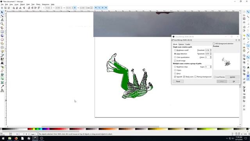Switch to the Options tab in Trace Bitmap
This screenshot has height=141, width=250.
tap(181, 44)
